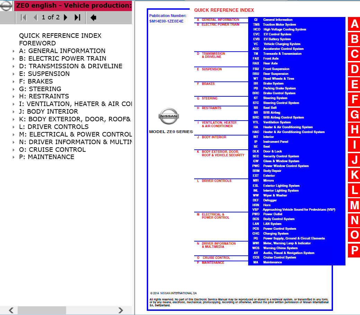
Task: Click the Nissan emblem on index page
Action: click(x=169, y=116)
